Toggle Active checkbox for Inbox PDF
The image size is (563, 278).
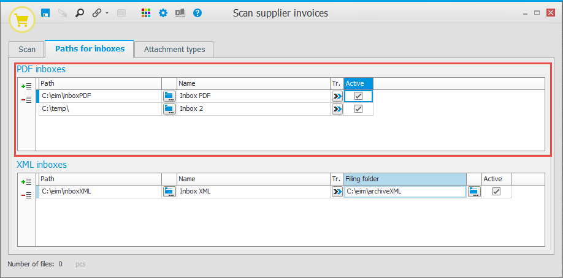359,96
